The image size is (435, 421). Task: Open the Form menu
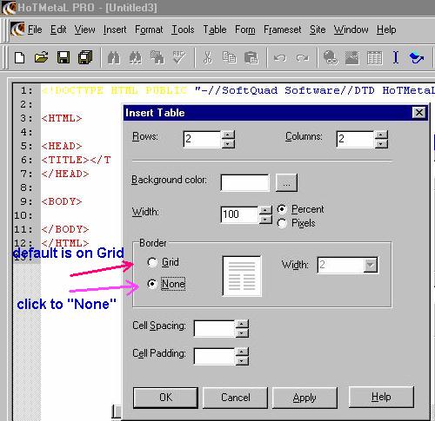(245, 30)
